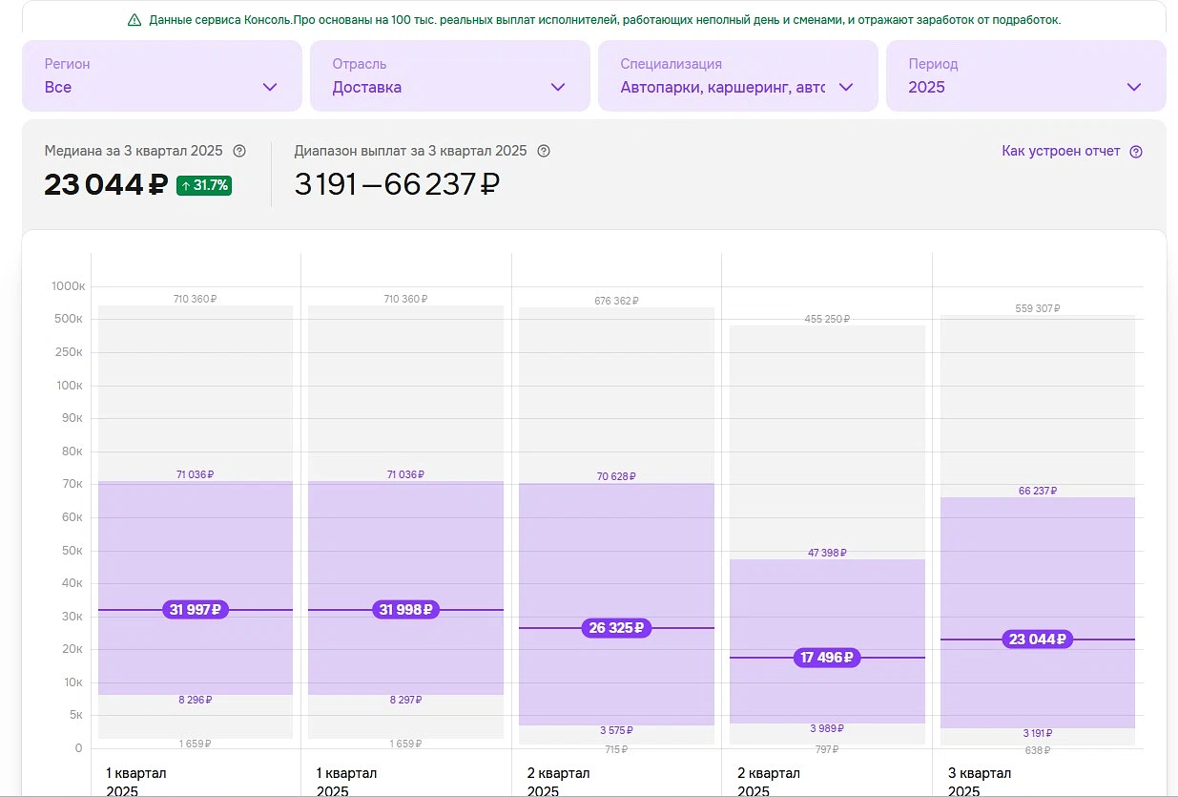Click help icon next to Диапазон выплат

[x=544, y=151]
